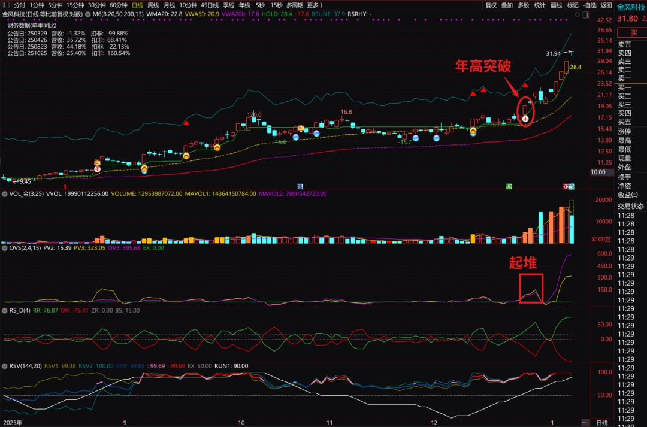Click the 金风科技 stock name in side panel
Image resolution: width=647 pixels, height=427 pixels.
[x=631, y=7]
